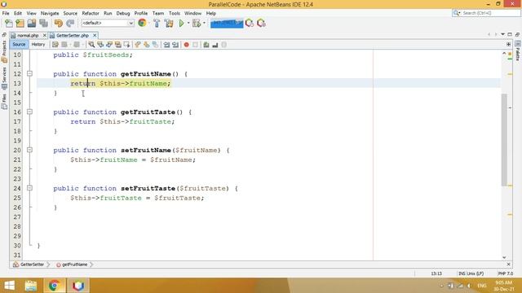
Task: Click Stop Macro Recording icon
Action: (x=196, y=45)
